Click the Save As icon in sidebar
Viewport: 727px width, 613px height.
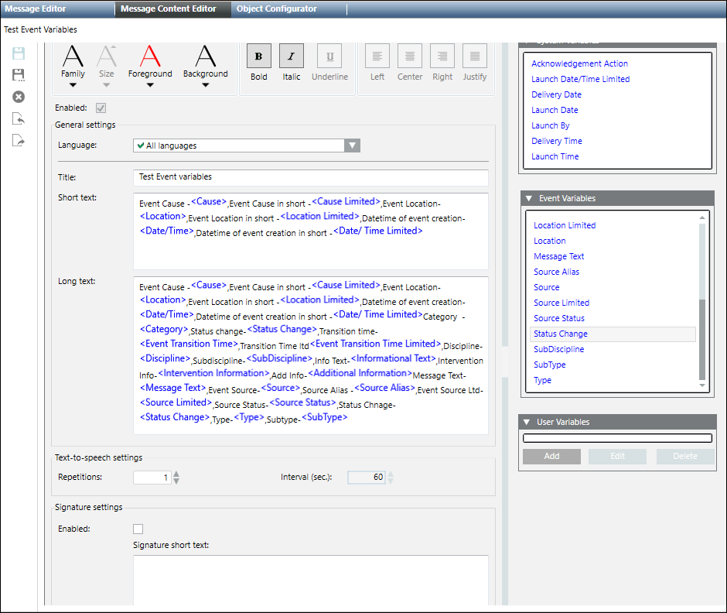click(19, 75)
